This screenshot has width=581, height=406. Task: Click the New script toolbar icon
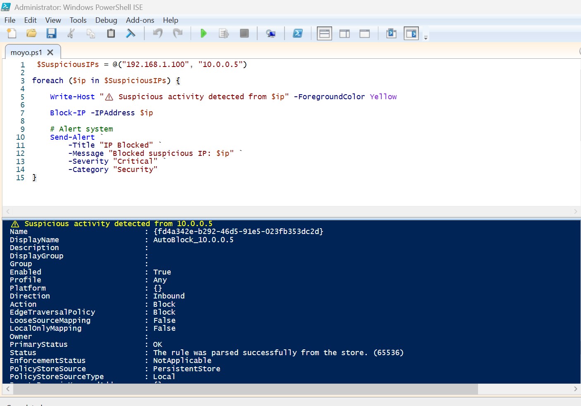click(x=12, y=33)
